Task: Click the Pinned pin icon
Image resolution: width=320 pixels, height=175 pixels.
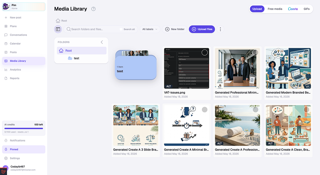Action: pyautogui.click(x=6, y=149)
